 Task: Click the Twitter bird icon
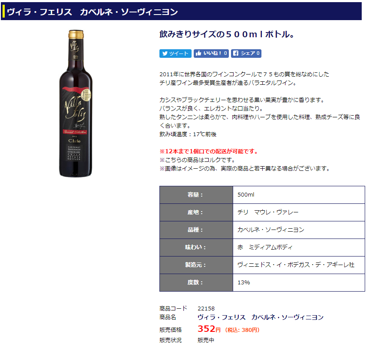(165, 54)
